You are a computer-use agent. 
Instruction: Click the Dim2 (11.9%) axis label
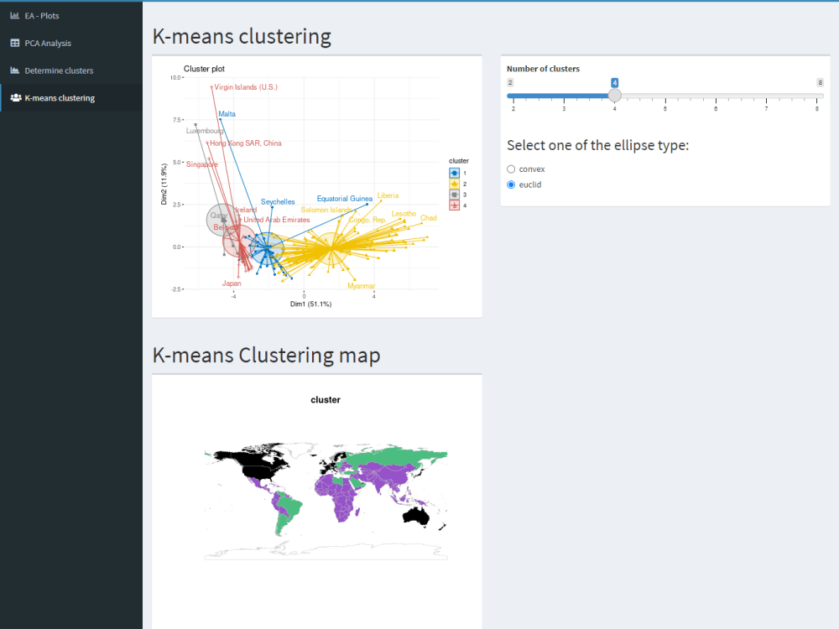tap(164, 184)
